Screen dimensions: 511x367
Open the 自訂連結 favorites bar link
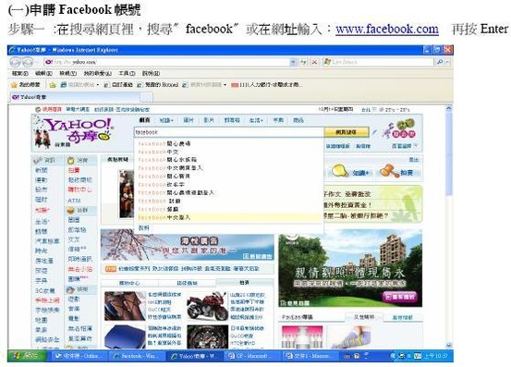tap(118, 85)
